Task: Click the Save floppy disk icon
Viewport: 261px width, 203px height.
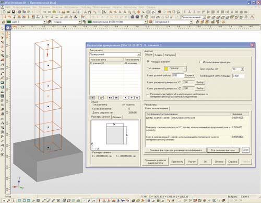Action: [14, 12]
